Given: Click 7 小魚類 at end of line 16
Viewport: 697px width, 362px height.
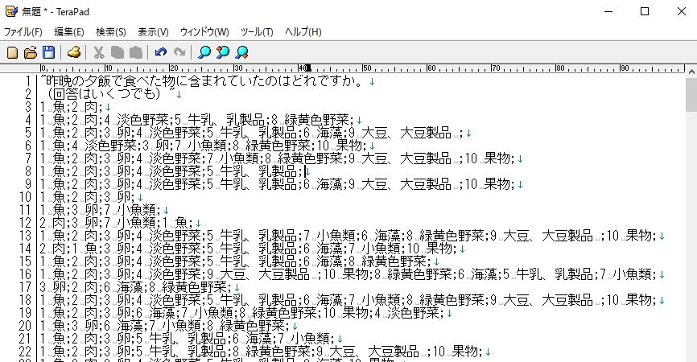Looking at the screenshot, I should 626,274.
